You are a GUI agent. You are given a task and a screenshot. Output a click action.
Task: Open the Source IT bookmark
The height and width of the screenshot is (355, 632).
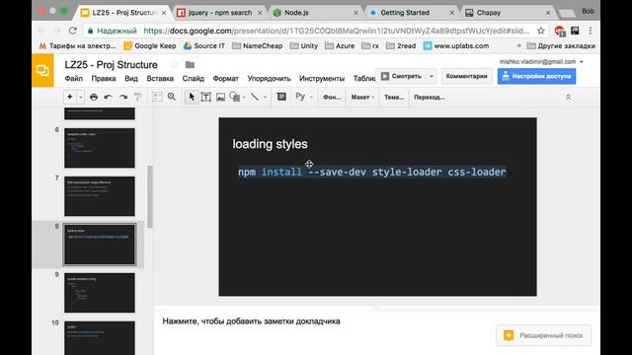pyautogui.click(x=204, y=46)
